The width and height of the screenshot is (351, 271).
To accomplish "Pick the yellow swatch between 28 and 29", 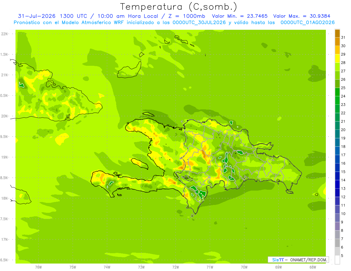I will pyautogui.click(x=337, y=58).
